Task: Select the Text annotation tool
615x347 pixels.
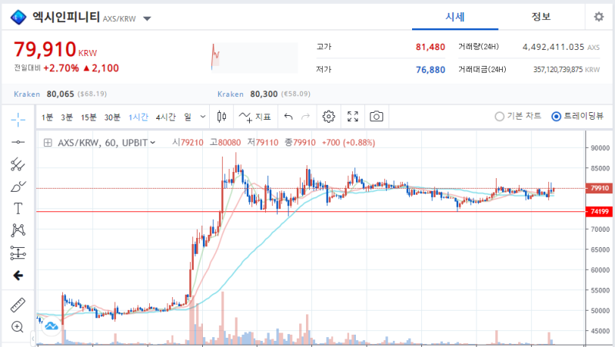Action: coord(18,209)
